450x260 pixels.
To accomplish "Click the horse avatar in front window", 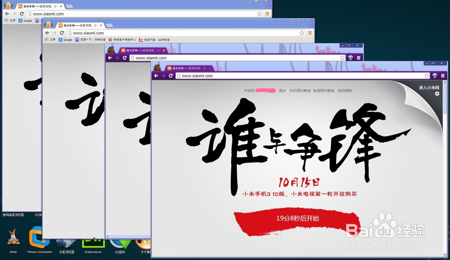I will pos(157,68).
